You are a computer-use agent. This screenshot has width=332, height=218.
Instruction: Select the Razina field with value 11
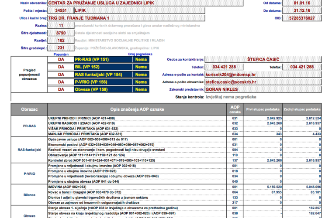61,25
